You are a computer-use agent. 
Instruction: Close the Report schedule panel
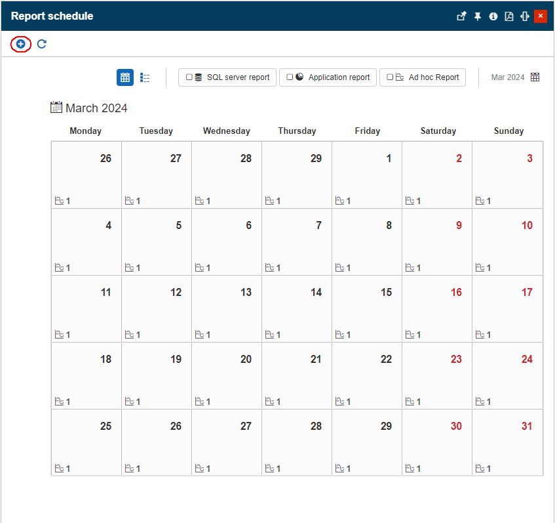pyautogui.click(x=541, y=16)
